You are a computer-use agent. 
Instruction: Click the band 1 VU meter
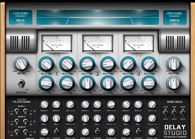click(x=57, y=43)
